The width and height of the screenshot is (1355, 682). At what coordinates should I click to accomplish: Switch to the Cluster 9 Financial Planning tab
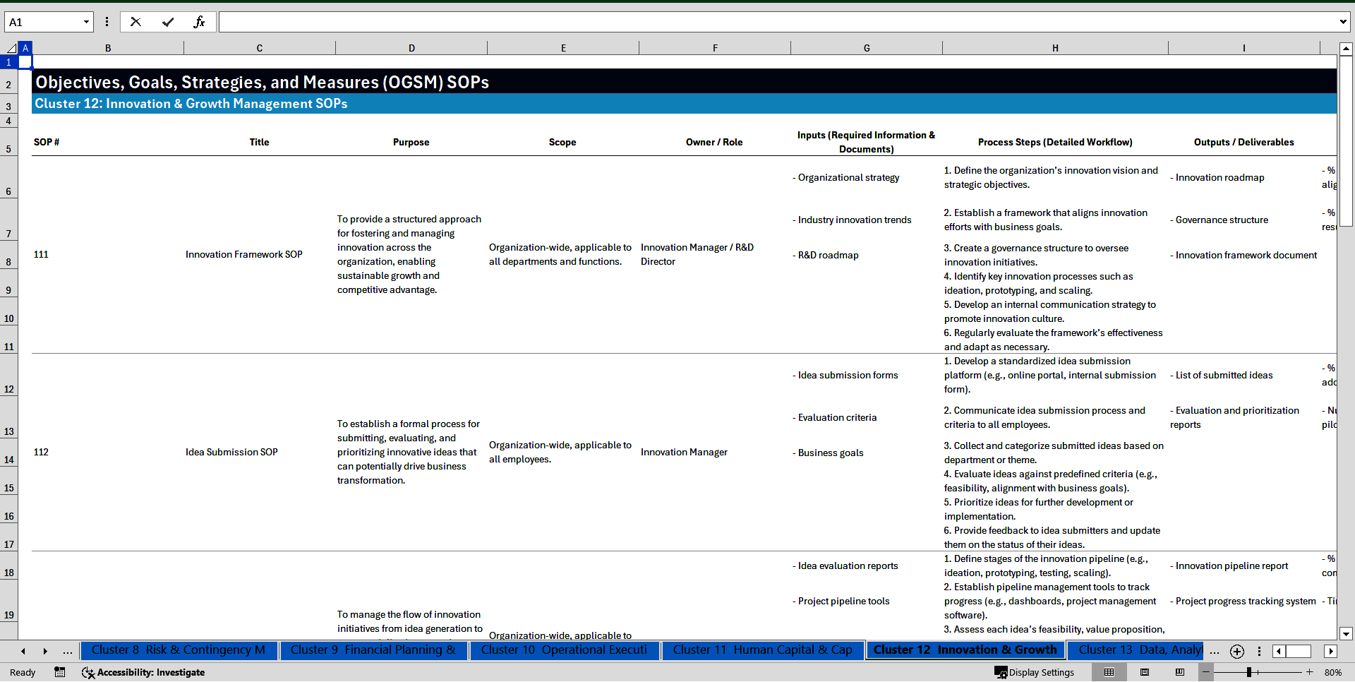point(373,650)
